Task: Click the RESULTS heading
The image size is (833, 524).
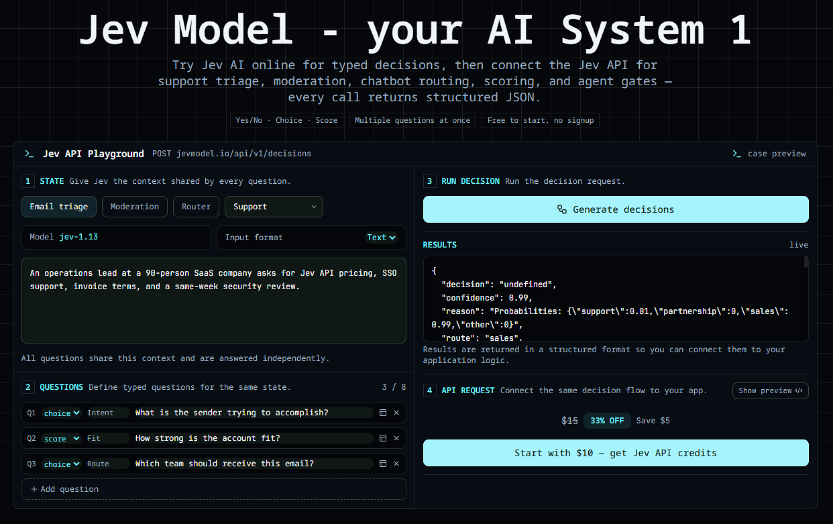Action: coord(440,245)
